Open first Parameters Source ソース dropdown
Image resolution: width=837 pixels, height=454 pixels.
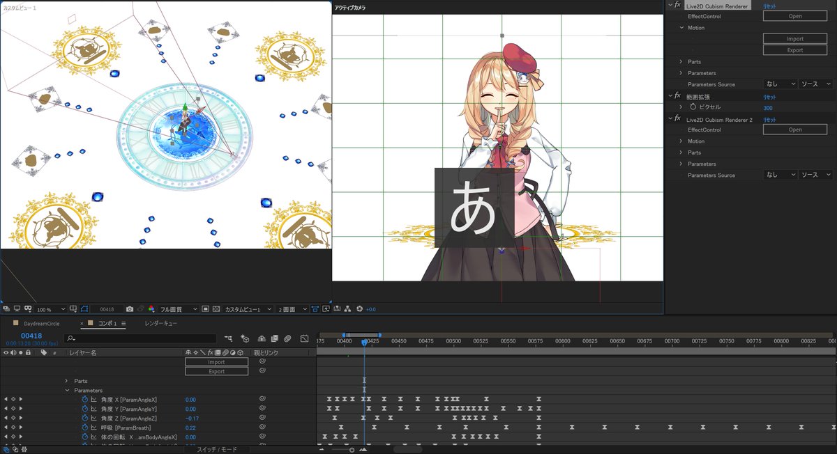[x=816, y=84]
